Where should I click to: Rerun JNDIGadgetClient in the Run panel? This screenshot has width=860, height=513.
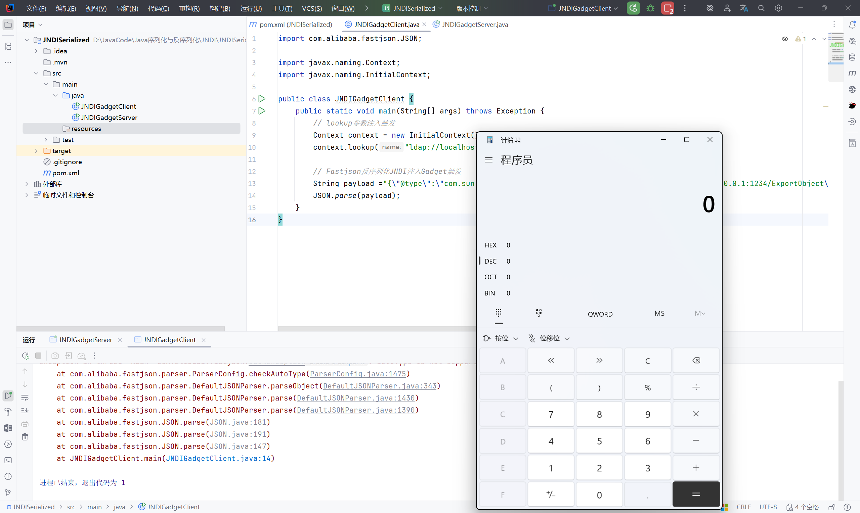[x=26, y=356]
